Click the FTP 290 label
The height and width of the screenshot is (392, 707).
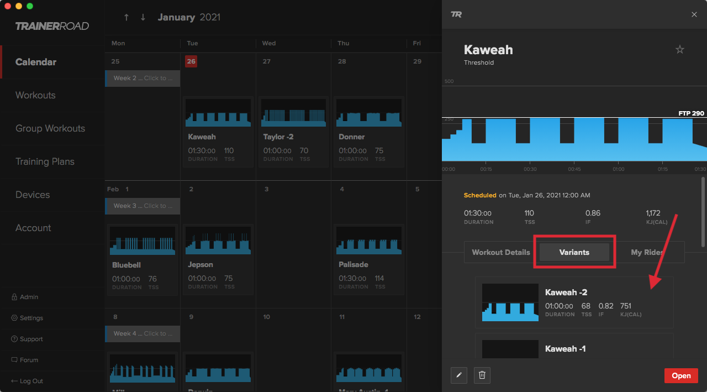[x=692, y=113]
